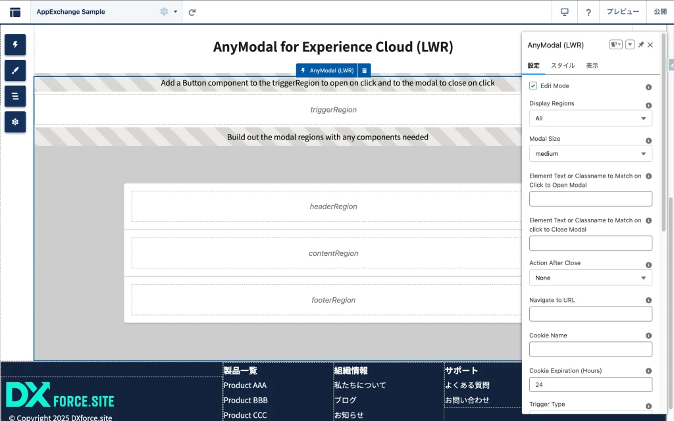Click the help question mark icon
Image resolution: width=674 pixels, height=421 pixels.
click(588, 12)
